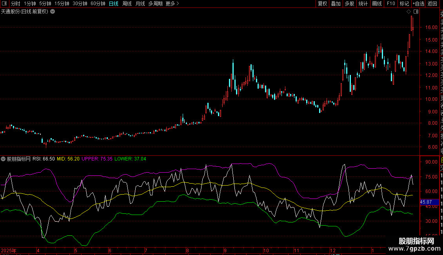Toggle the right sidebar panel icon

(x=416, y=12)
